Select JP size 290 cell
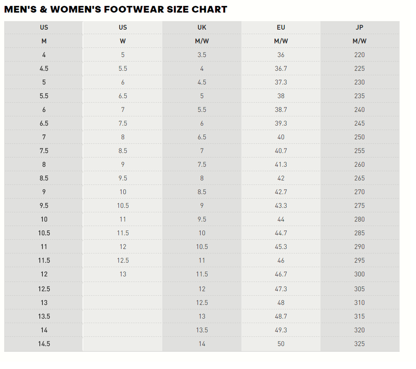This screenshot has height=369, width=416. (x=360, y=247)
